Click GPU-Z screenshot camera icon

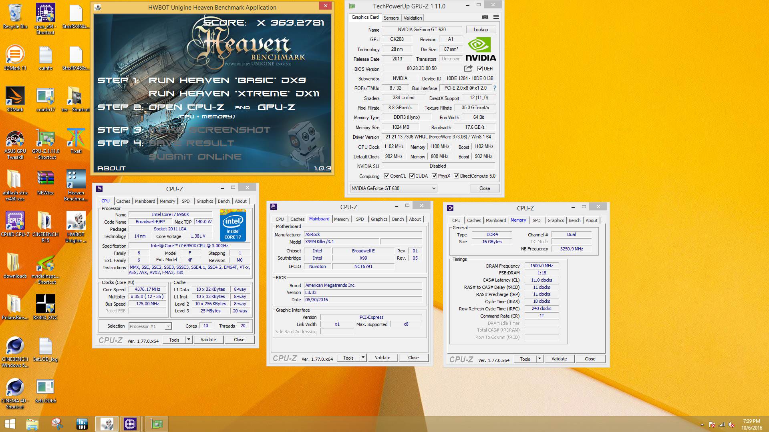pos(485,17)
